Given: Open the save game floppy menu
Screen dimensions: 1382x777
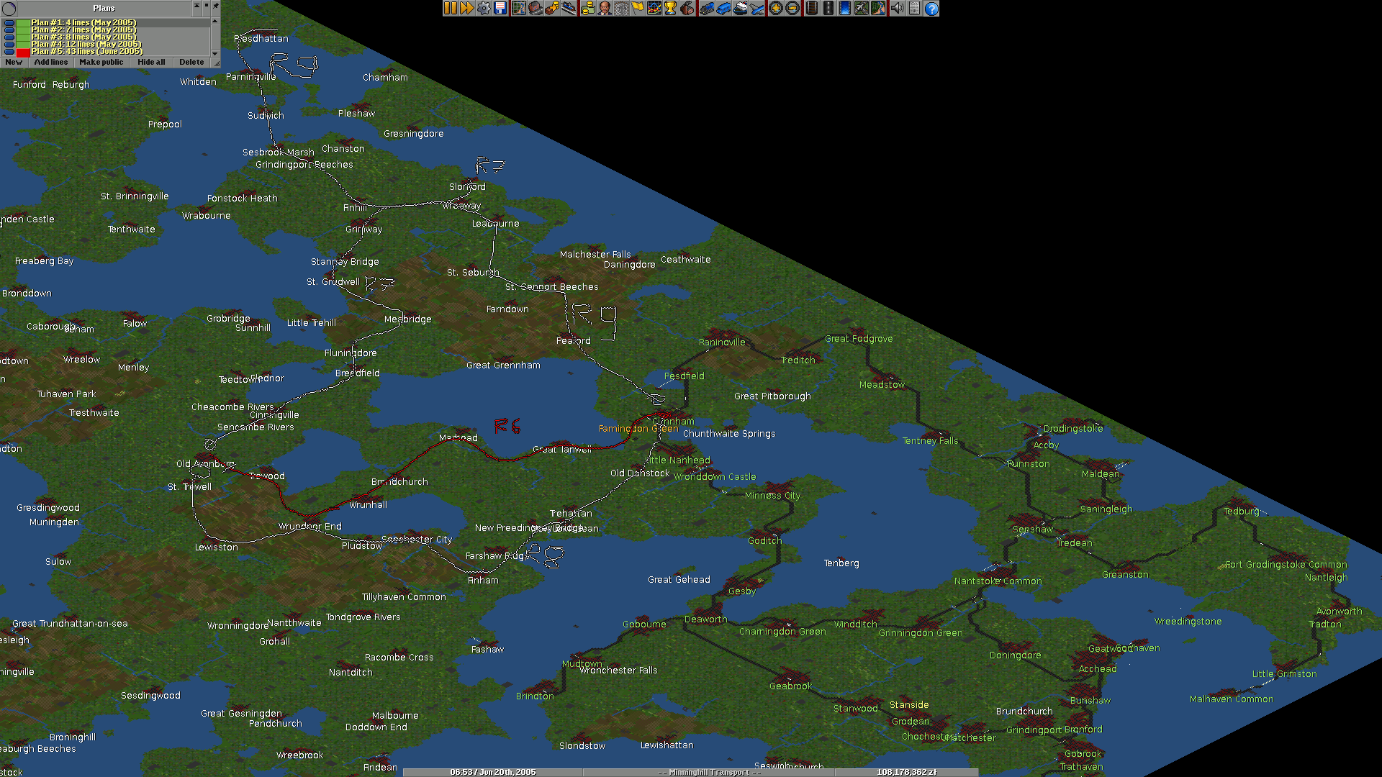Looking at the screenshot, I should coord(500,9).
